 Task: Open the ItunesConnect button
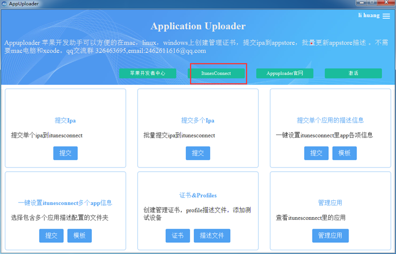pos(216,73)
